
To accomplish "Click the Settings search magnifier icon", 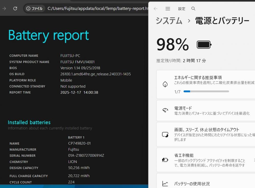I will pyautogui.click(x=193, y=9).
